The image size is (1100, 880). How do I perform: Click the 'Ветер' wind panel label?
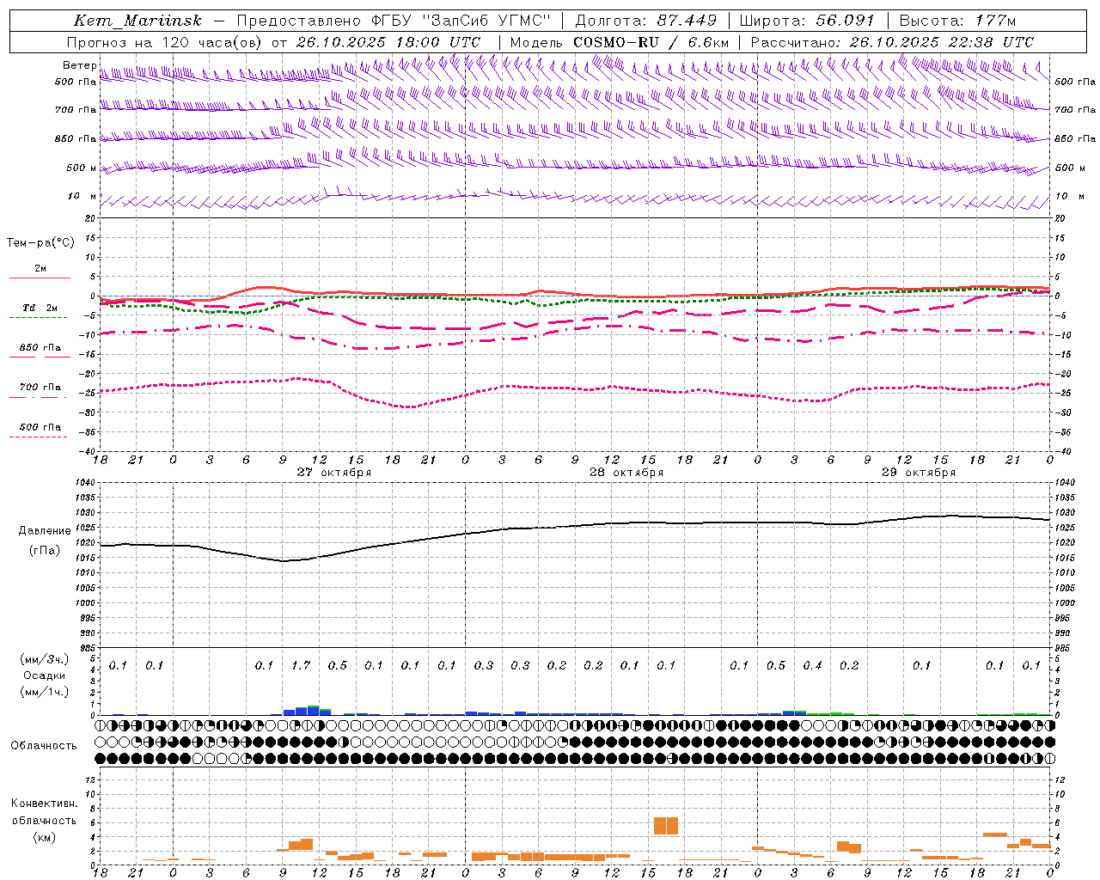click(80, 65)
